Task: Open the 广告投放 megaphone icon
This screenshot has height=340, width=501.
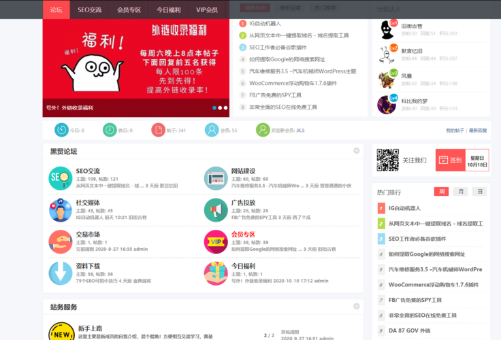Action: [216, 210]
